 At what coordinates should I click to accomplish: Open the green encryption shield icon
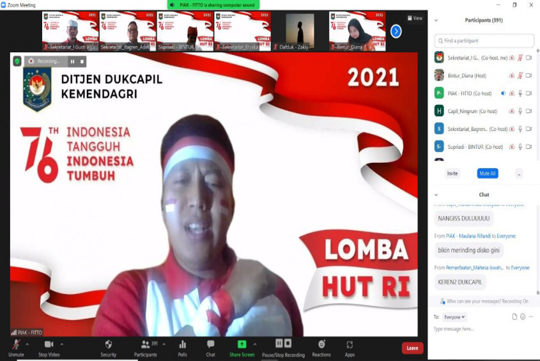click(x=17, y=61)
